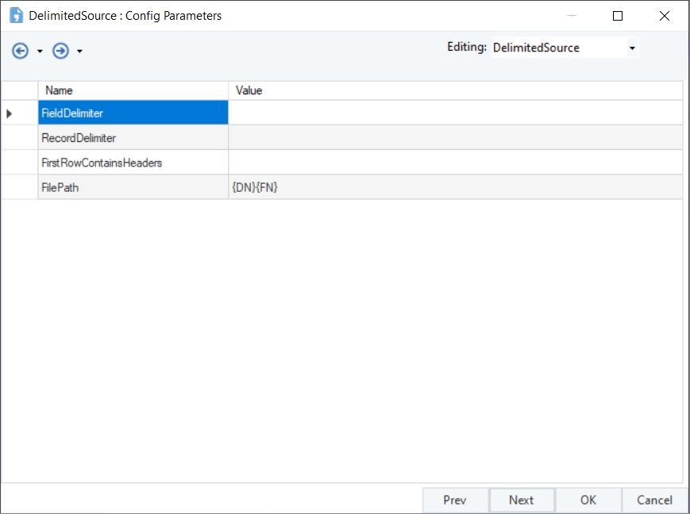Open the back history dropdown arrow
This screenshot has width=690, height=514.
click(40, 52)
